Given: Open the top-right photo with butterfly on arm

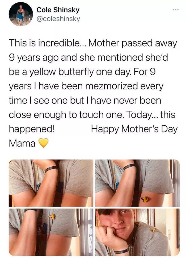Looking at the screenshot, I should pos(137,183).
